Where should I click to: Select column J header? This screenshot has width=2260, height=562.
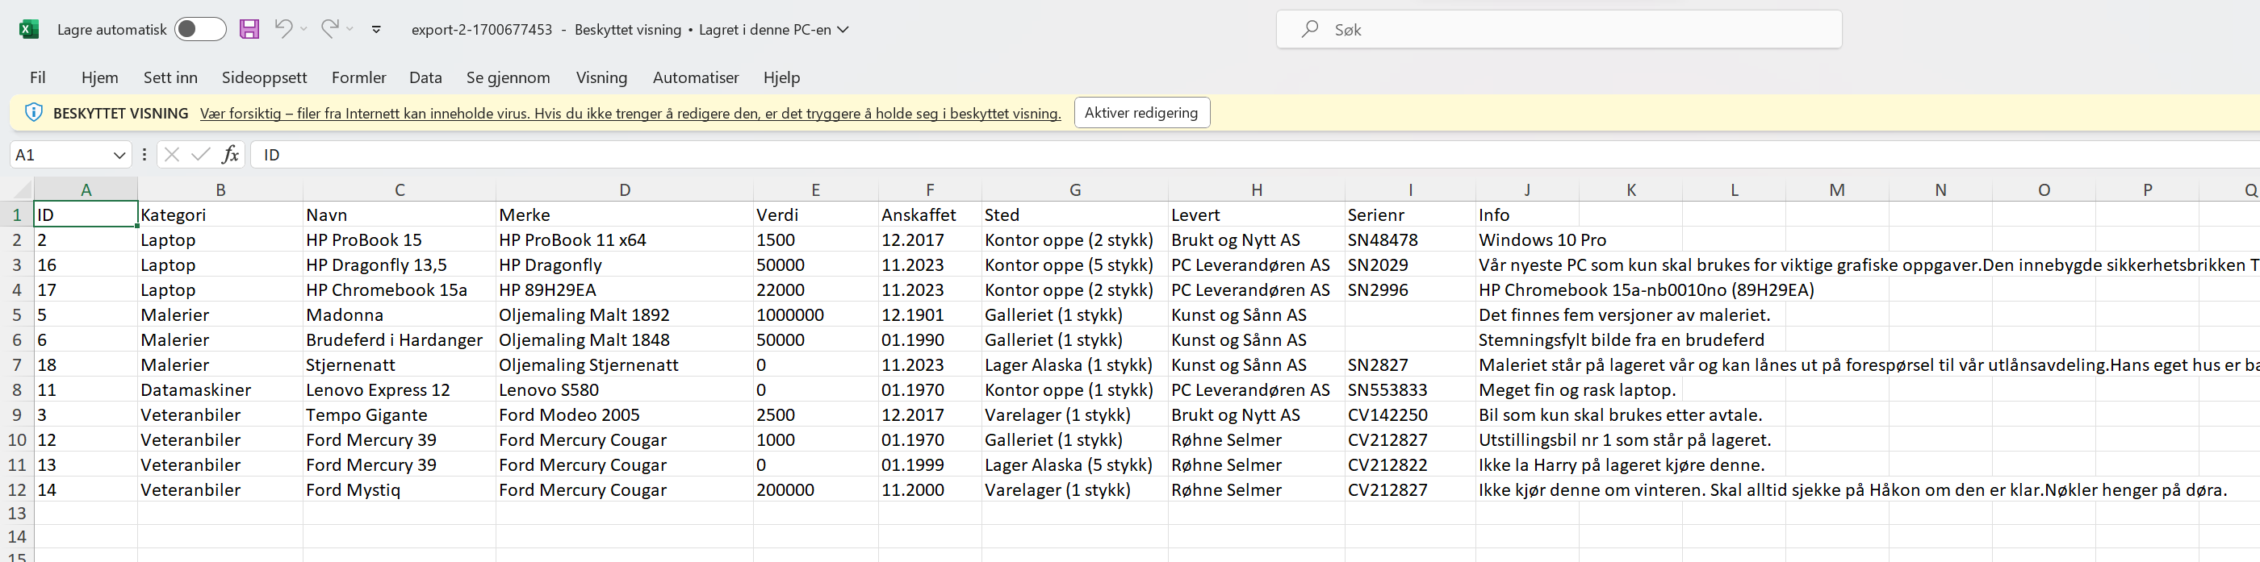coord(1526,189)
